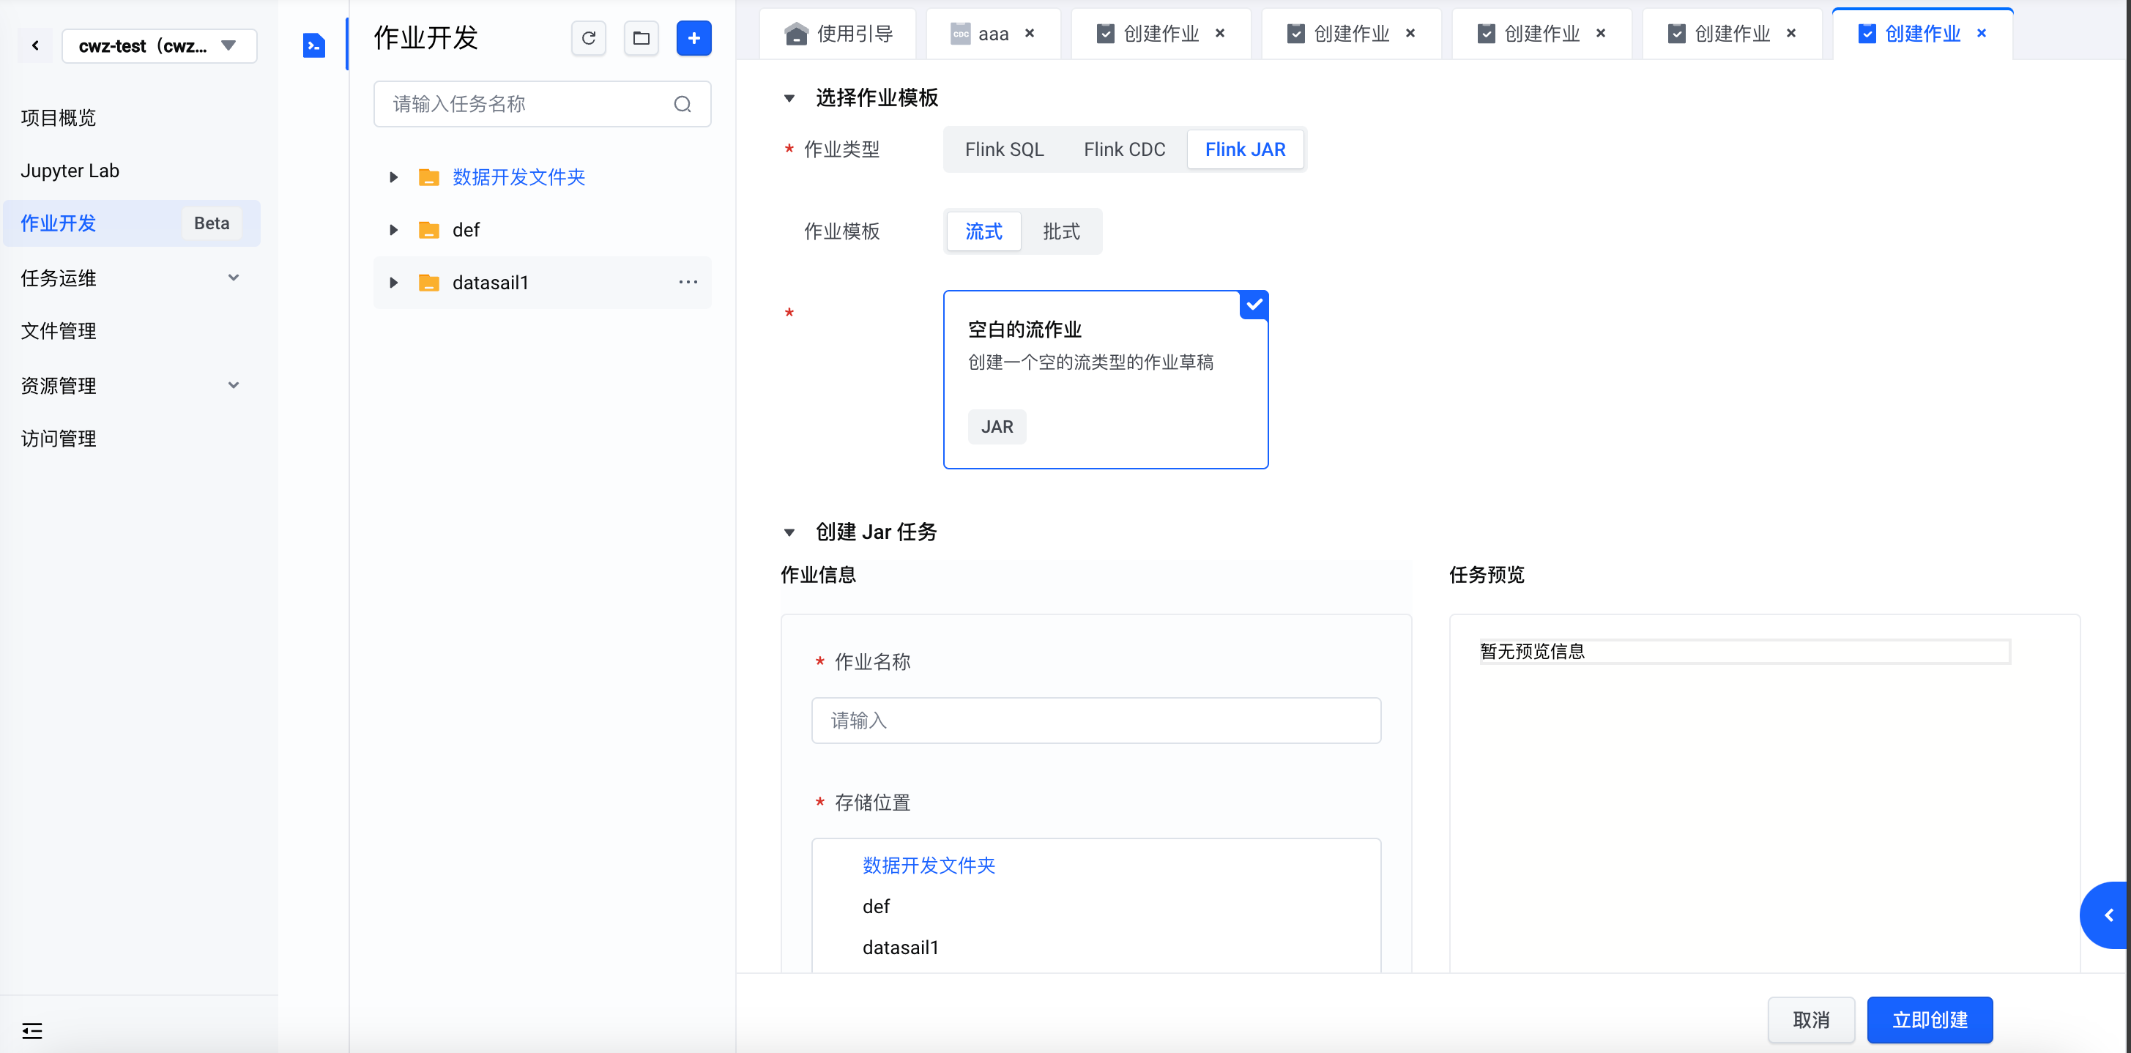Choose def as storage location

(x=876, y=907)
